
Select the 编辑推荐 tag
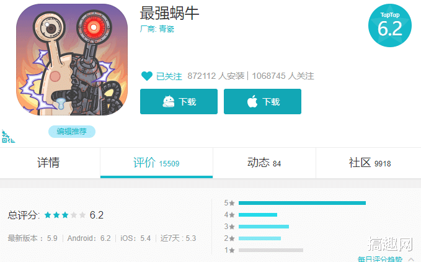(72, 132)
